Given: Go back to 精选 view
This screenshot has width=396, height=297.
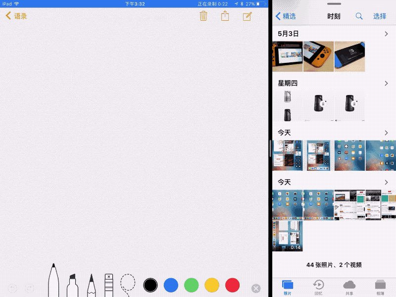Looking at the screenshot, I should (286, 16).
